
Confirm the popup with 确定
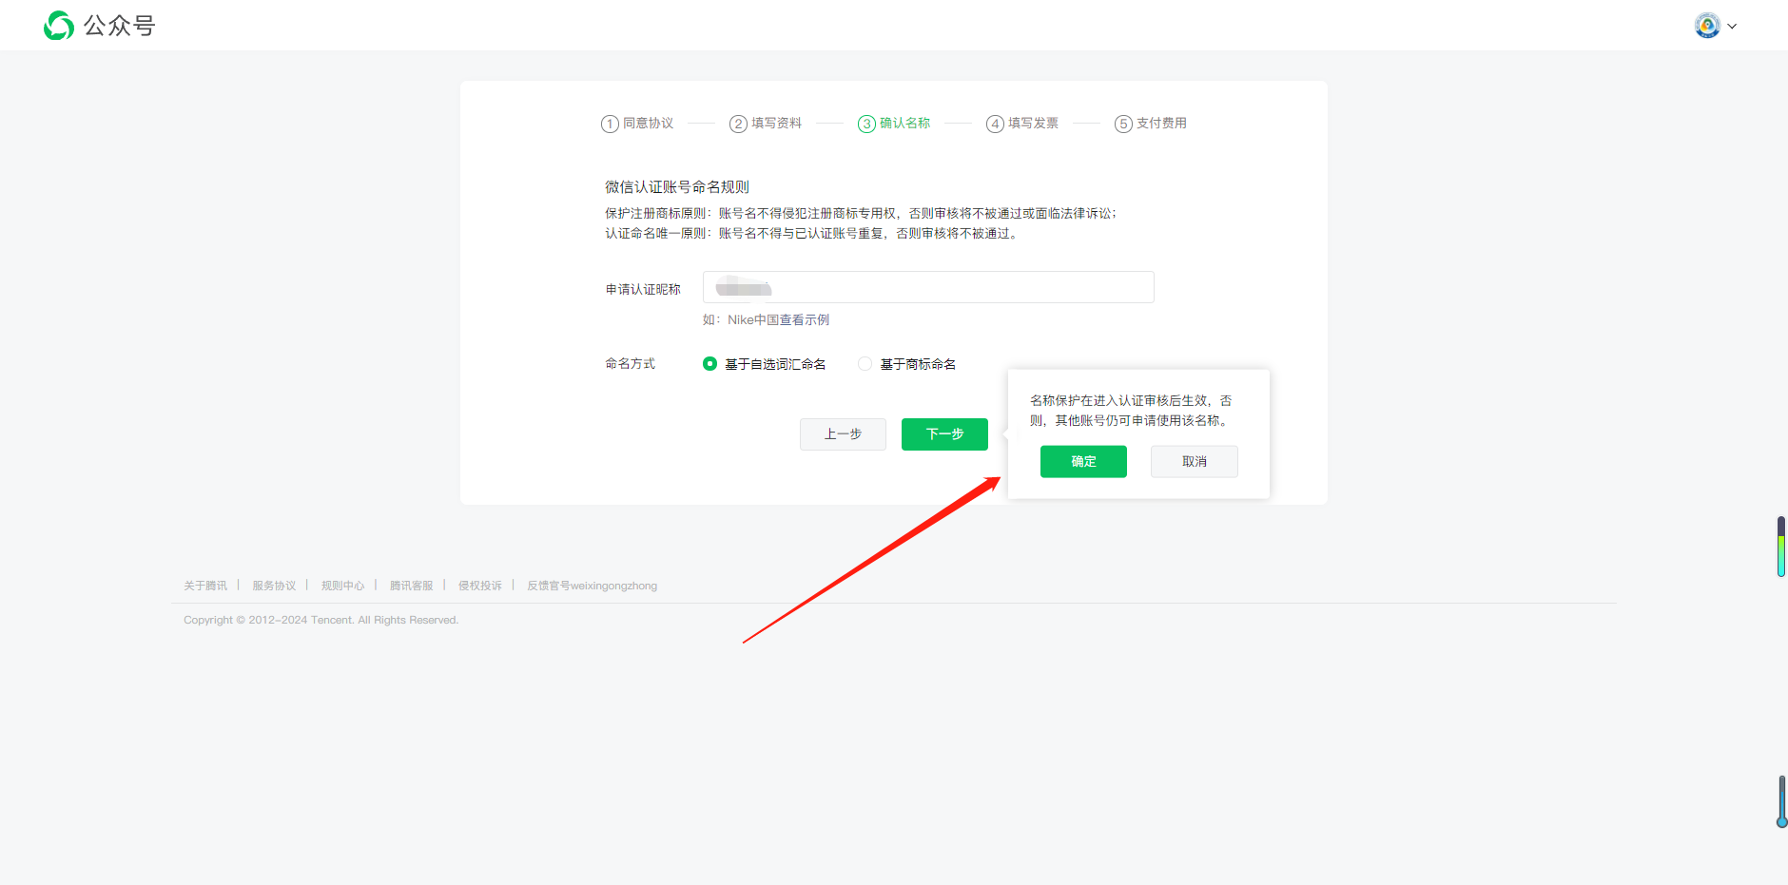point(1083,462)
